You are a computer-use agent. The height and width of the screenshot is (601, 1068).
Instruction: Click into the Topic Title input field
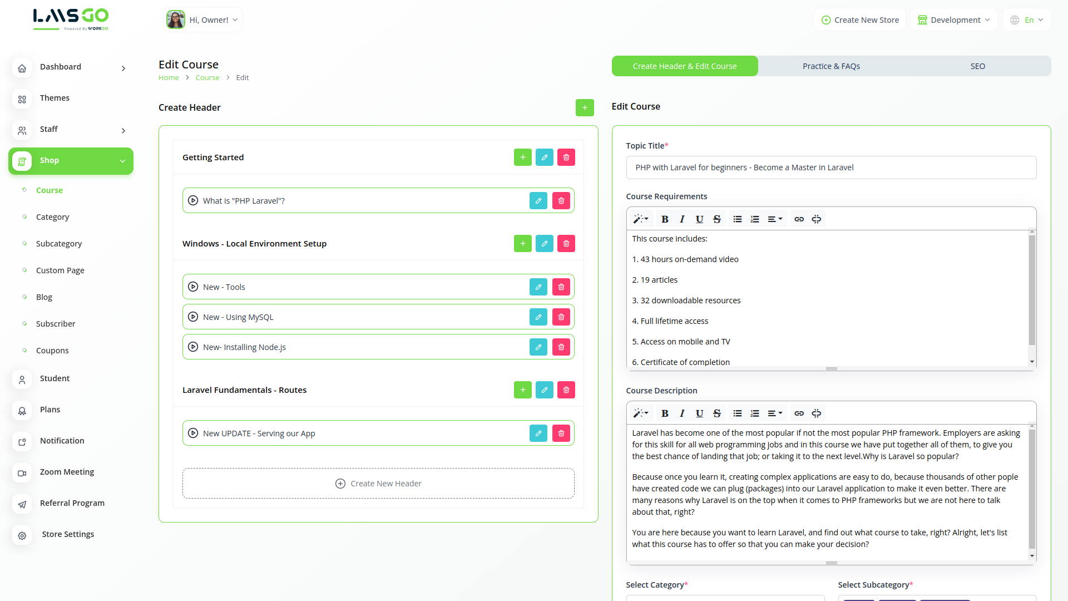[831, 168]
